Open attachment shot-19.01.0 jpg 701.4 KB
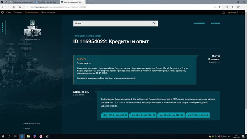Viewport: 247px width, 139px height. pyautogui.click(x=143, y=115)
